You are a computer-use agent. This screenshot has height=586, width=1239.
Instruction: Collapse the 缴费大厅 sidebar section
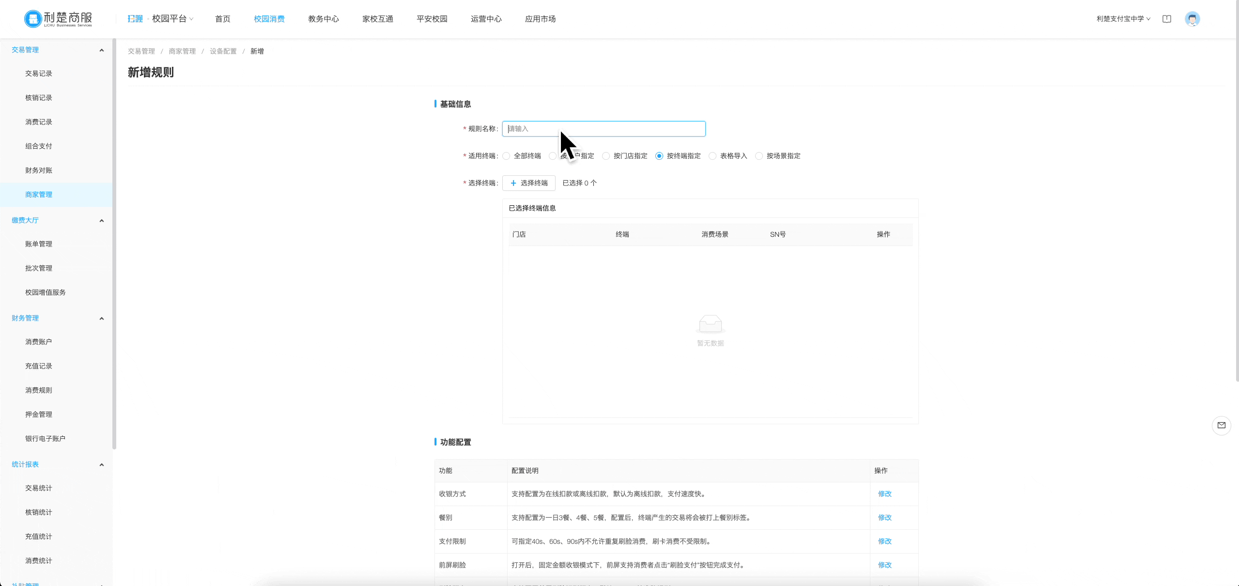click(x=101, y=221)
